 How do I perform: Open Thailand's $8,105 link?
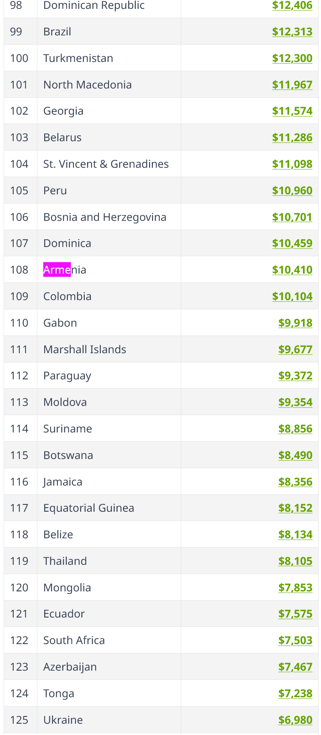click(x=295, y=561)
